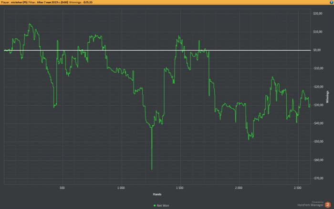Viewport: 334px width, 209px height.
Task: Click the blue help icon in the header bar
Action: pyautogui.click(x=332, y=2)
